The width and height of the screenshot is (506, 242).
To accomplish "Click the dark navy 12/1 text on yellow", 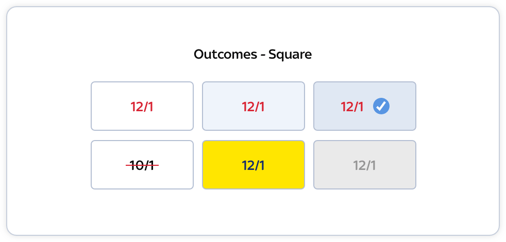I will pos(253,165).
